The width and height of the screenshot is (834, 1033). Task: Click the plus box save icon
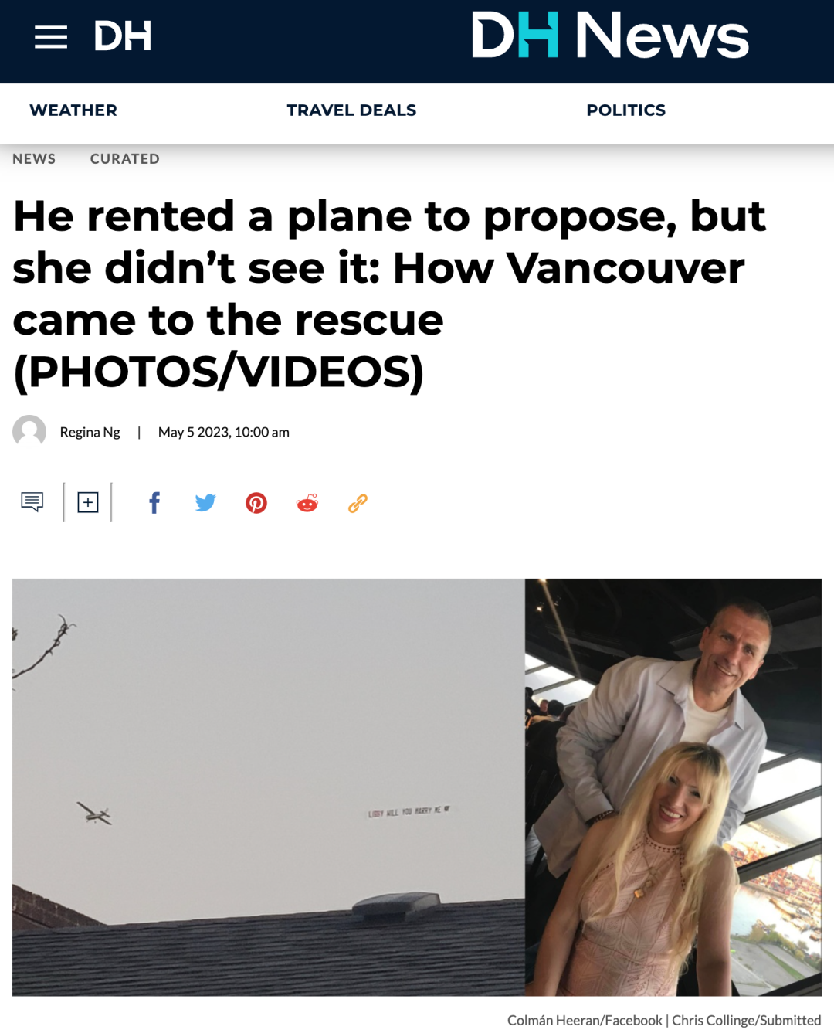[x=88, y=503]
